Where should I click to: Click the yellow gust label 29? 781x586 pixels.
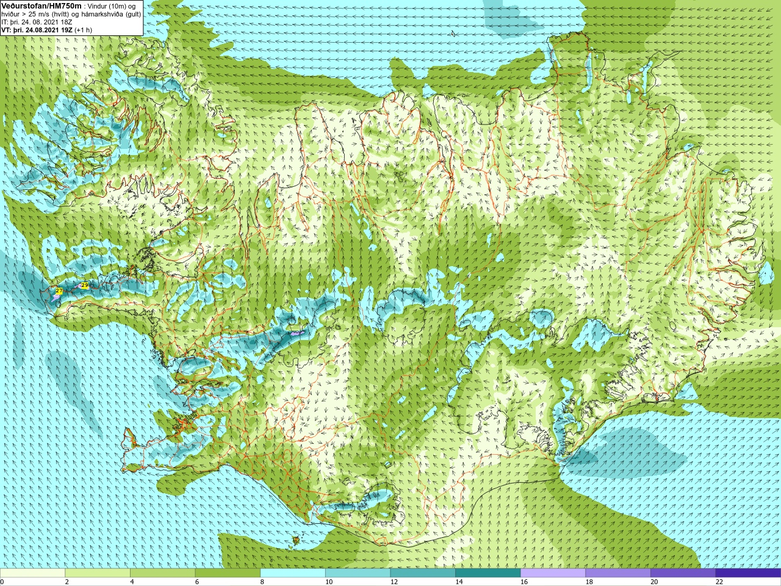85,285
